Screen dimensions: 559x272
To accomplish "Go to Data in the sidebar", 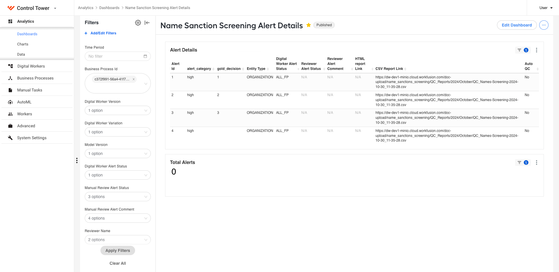I will pos(21,54).
